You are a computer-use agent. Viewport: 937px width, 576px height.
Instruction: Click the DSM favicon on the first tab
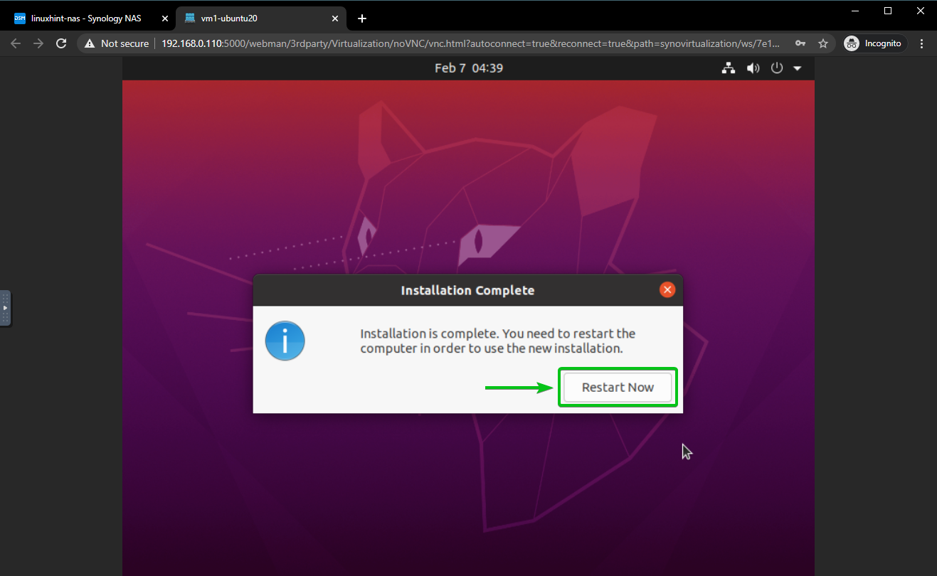20,18
